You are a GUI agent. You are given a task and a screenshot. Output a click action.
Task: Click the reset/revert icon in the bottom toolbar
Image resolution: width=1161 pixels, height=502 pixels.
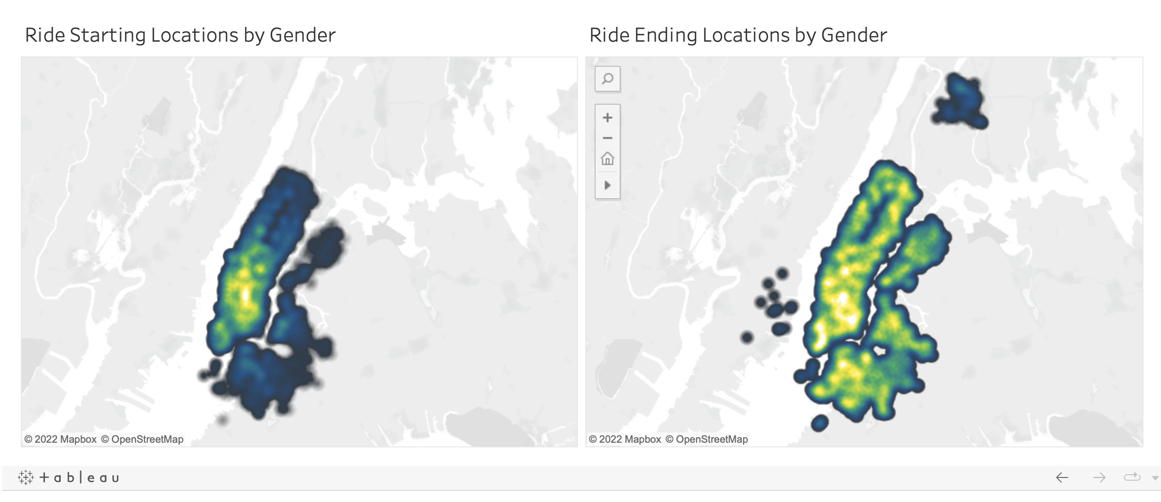1132,477
